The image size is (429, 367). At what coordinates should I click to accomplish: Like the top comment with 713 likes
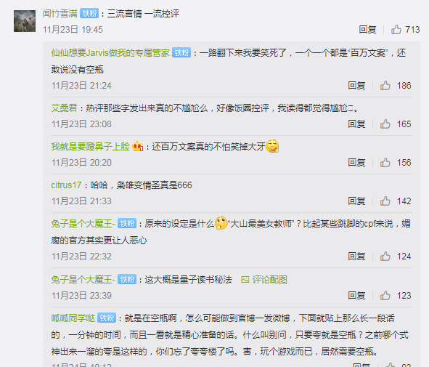pyautogui.click(x=396, y=29)
